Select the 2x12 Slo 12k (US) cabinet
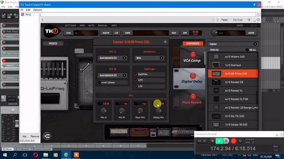284x159 pixels. pos(233,116)
